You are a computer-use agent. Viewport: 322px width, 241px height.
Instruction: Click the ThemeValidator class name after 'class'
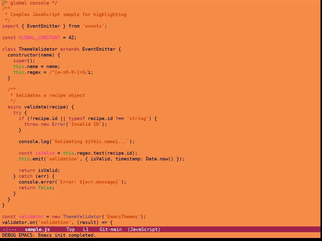click(x=38, y=49)
